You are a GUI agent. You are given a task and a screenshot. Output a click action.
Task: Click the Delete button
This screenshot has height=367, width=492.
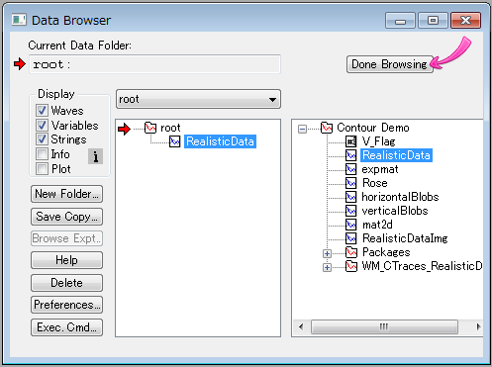pos(66,283)
